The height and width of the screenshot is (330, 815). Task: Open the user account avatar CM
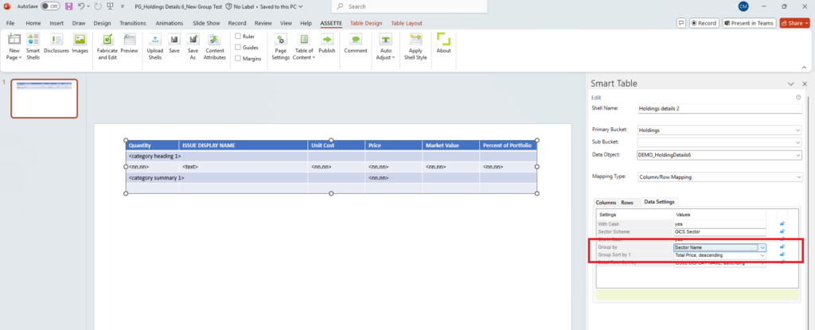743,6
